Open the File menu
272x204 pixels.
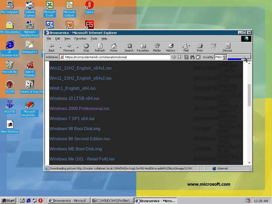coord(49,39)
